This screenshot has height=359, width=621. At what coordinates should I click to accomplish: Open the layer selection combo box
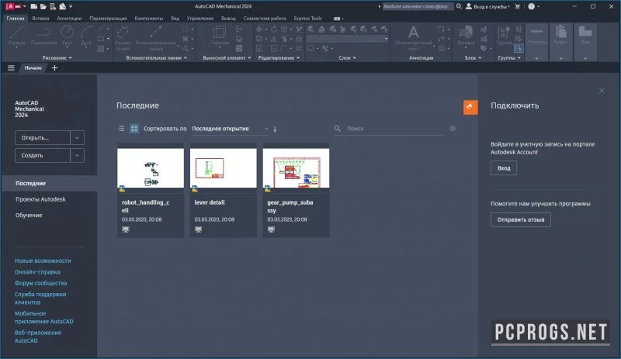coord(347,39)
